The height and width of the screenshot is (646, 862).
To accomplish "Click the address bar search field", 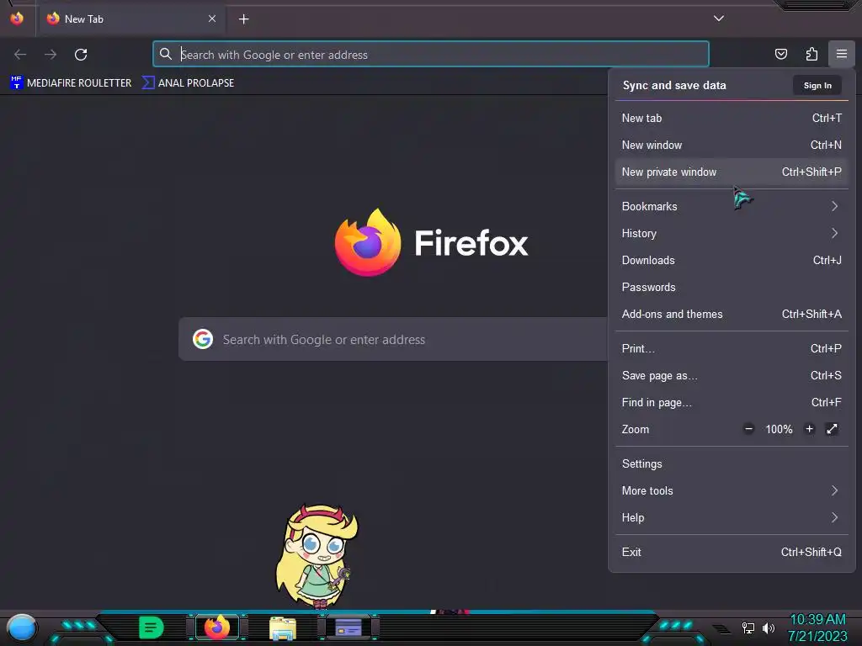I will coord(431,55).
